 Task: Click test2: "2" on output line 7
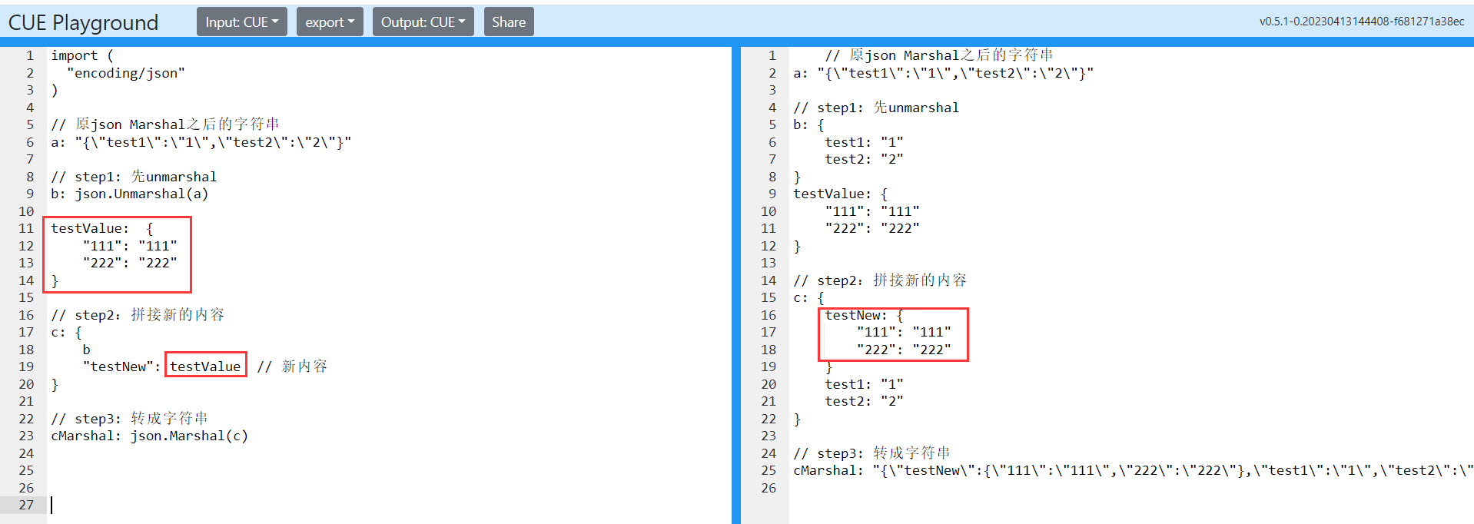865,159
